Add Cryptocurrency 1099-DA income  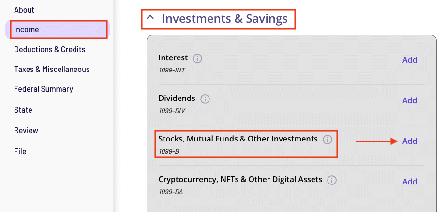(x=409, y=182)
